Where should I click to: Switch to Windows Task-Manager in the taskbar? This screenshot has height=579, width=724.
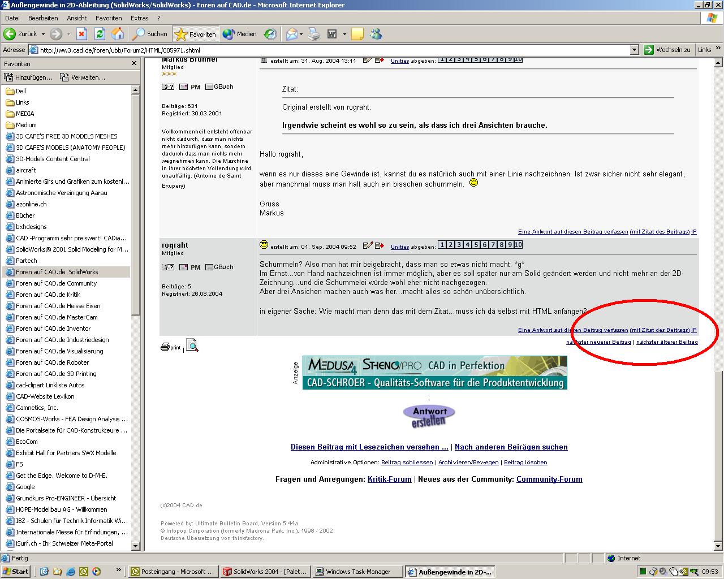pos(358,572)
